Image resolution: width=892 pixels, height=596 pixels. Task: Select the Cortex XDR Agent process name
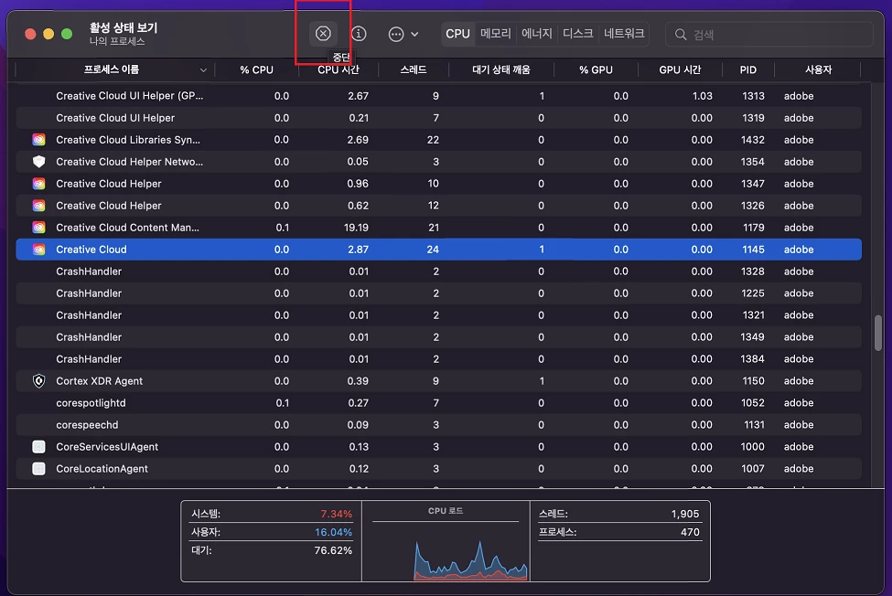pyautogui.click(x=100, y=381)
